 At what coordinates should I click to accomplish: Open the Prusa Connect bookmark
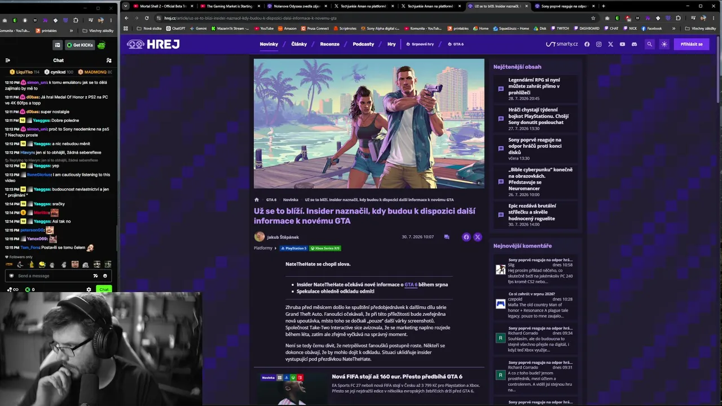point(315,28)
